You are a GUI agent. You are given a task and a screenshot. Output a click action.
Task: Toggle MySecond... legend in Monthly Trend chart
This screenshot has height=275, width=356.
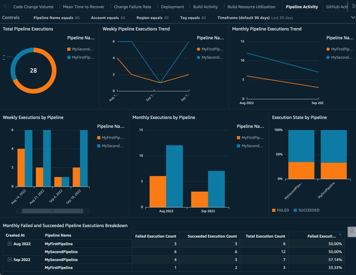tap(339, 58)
